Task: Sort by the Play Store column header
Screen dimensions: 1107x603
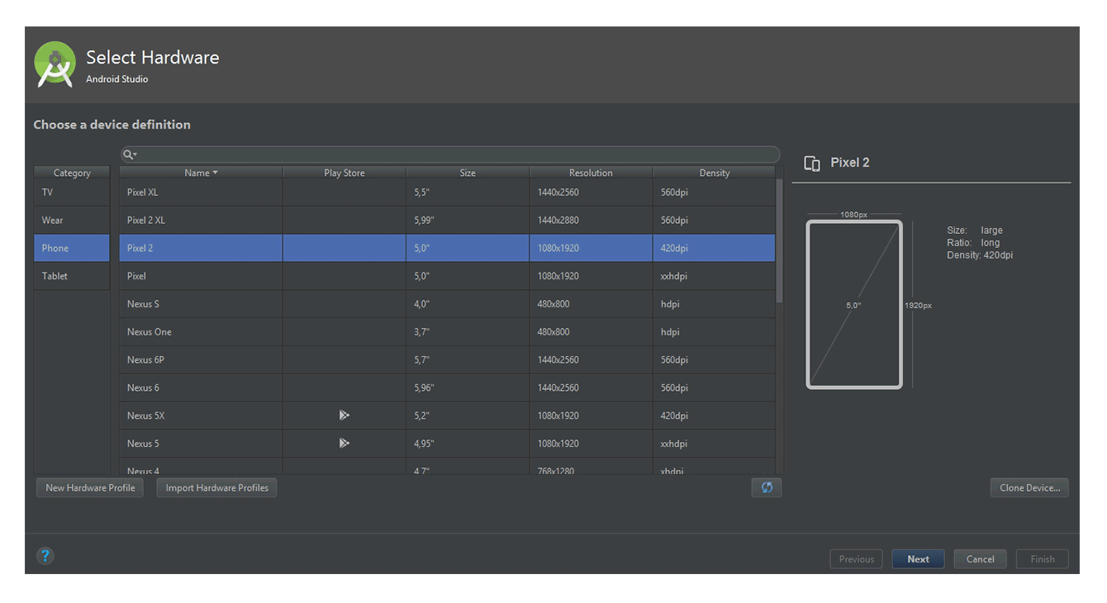Action: point(344,173)
